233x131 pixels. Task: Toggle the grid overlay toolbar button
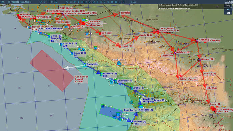point(120,2)
